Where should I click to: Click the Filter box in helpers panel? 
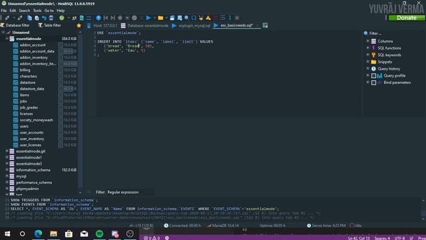pos(393,33)
